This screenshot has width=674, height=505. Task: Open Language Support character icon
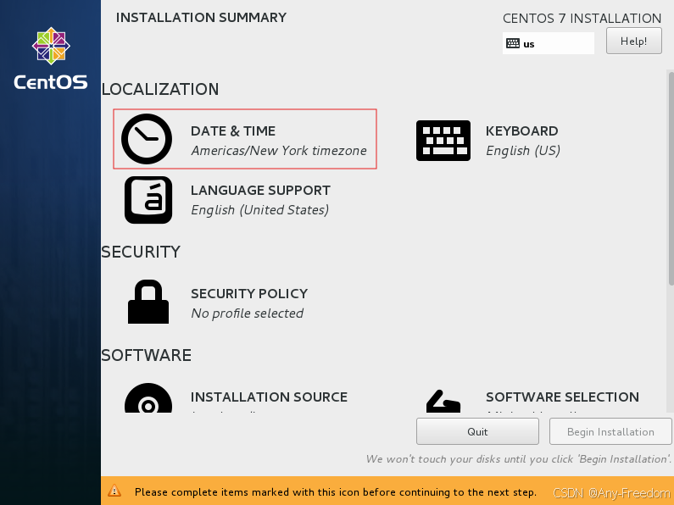[x=148, y=200]
